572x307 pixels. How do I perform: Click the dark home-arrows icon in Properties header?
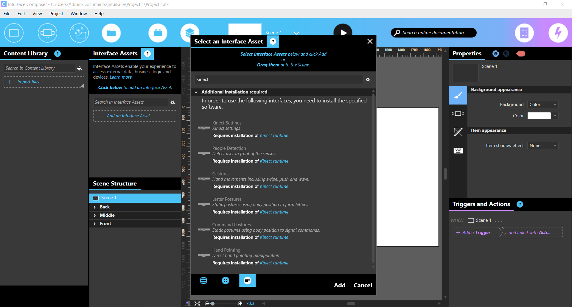(506, 54)
